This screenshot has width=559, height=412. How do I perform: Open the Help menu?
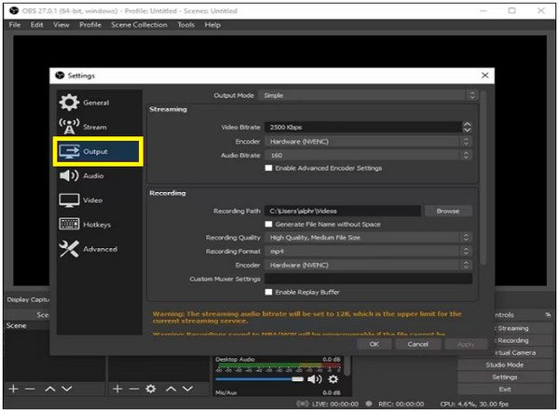point(212,25)
